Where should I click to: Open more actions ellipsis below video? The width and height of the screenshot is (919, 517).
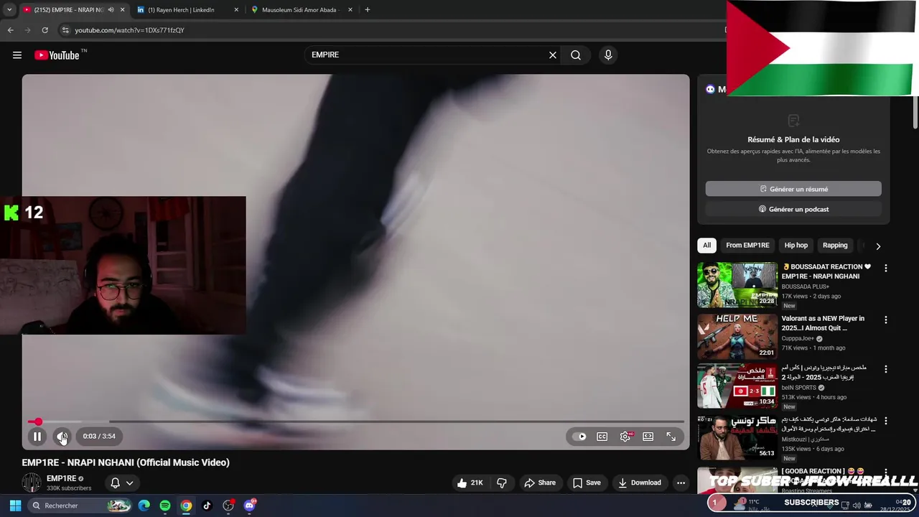point(681,483)
